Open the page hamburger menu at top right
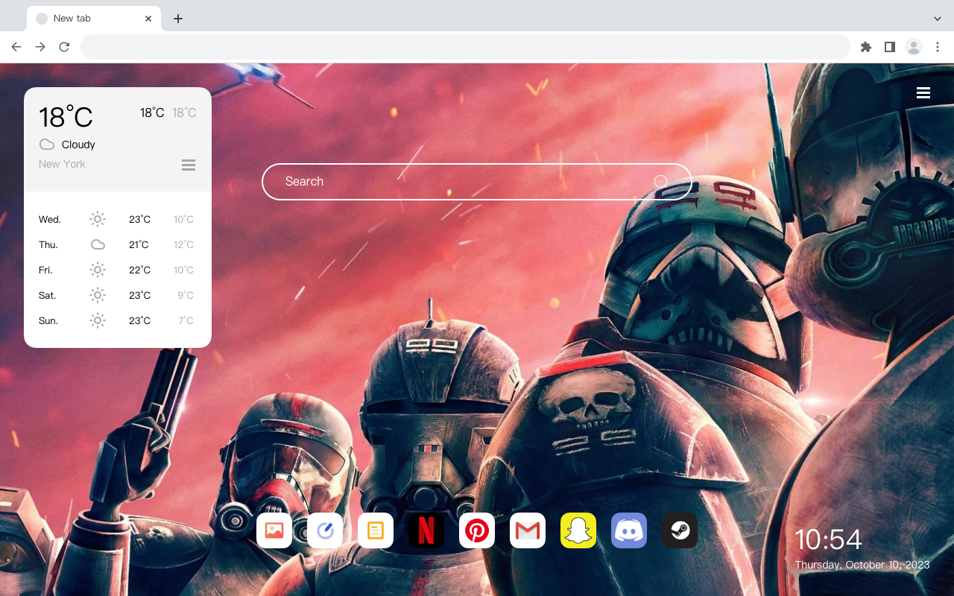This screenshot has height=596, width=954. [923, 92]
